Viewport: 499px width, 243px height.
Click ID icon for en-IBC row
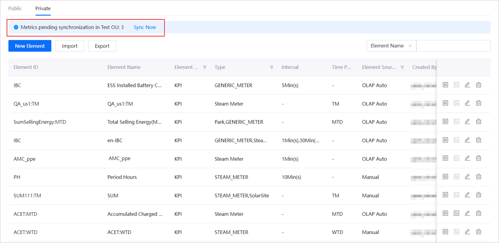pos(445,140)
